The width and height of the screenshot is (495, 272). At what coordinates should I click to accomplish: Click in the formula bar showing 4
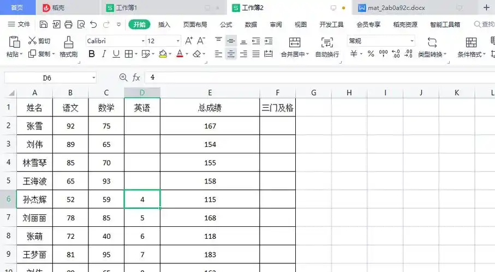coord(319,77)
